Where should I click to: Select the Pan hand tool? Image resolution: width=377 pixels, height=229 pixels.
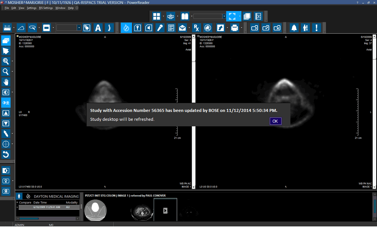[x=6, y=82]
